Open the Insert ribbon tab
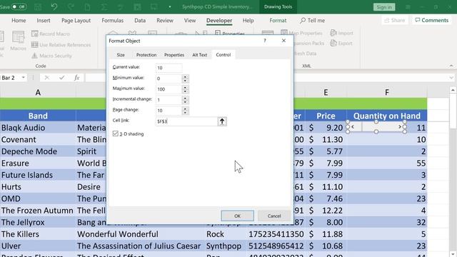This screenshot has height=257, width=457. 44,21
